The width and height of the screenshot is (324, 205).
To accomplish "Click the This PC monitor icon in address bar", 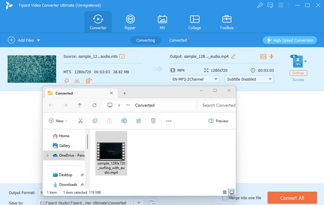I will click(x=110, y=105).
